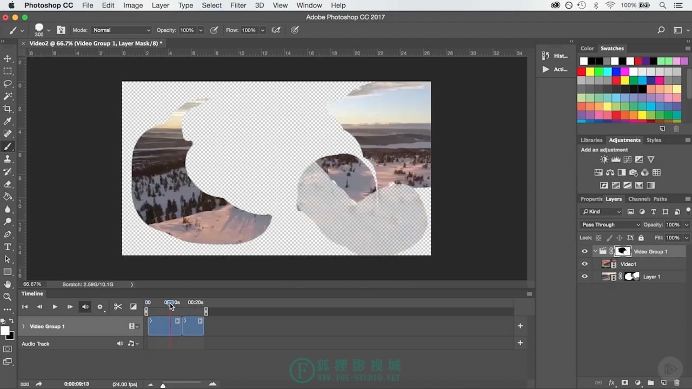This screenshot has width=692, height=389.
Task: Open the brush Mode dropdown
Action: click(x=122, y=30)
